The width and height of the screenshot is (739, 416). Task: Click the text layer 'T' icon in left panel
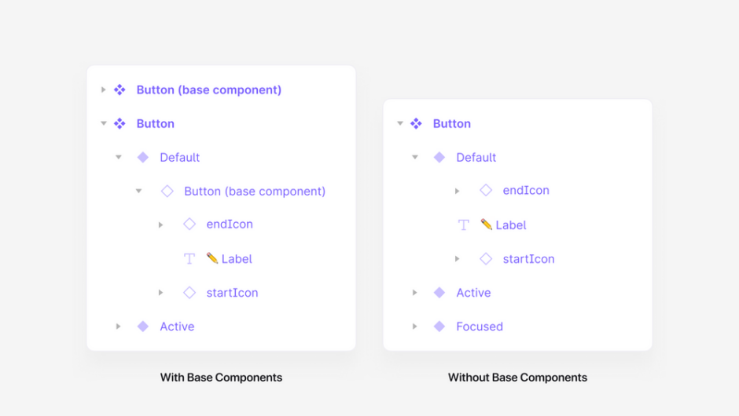click(x=189, y=259)
